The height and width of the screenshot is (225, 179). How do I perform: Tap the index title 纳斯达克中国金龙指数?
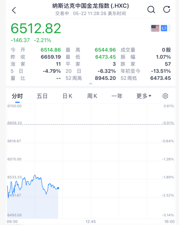(x=81, y=6)
